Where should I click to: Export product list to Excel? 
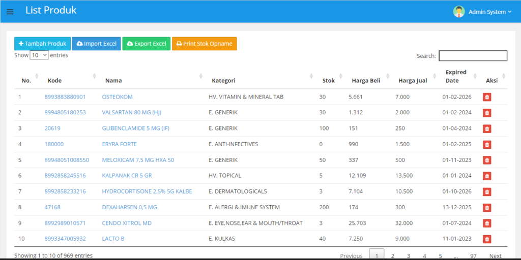tap(147, 44)
